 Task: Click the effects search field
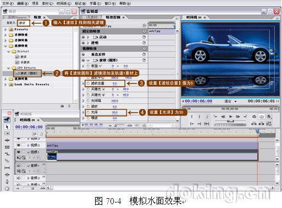[x=24, y=23]
